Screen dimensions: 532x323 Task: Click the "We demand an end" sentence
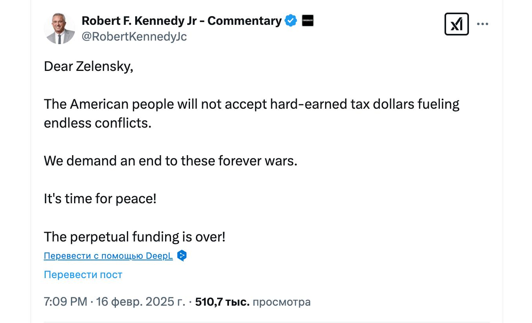[170, 161]
